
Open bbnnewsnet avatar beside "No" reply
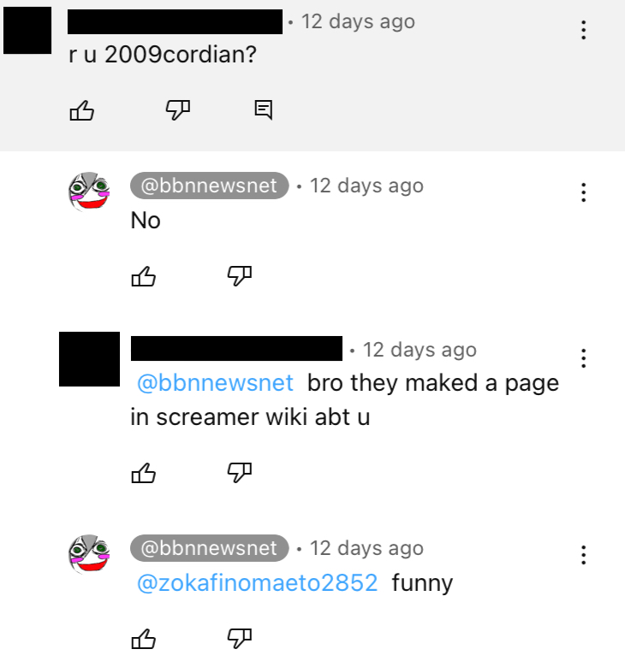click(89, 192)
